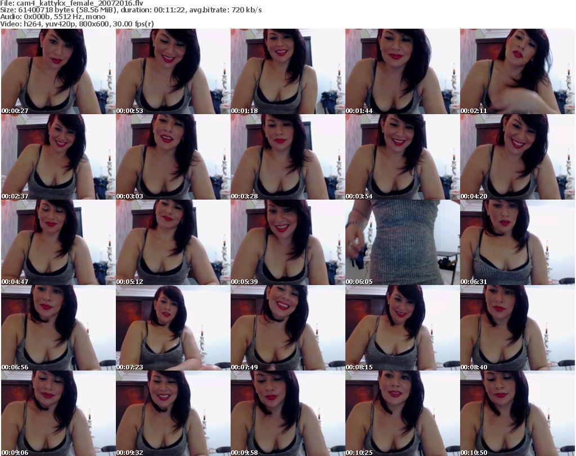The image size is (576, 456).
Task: Select the thumbnail stamped 00:09:06
Action: click(x=58, y=413)
